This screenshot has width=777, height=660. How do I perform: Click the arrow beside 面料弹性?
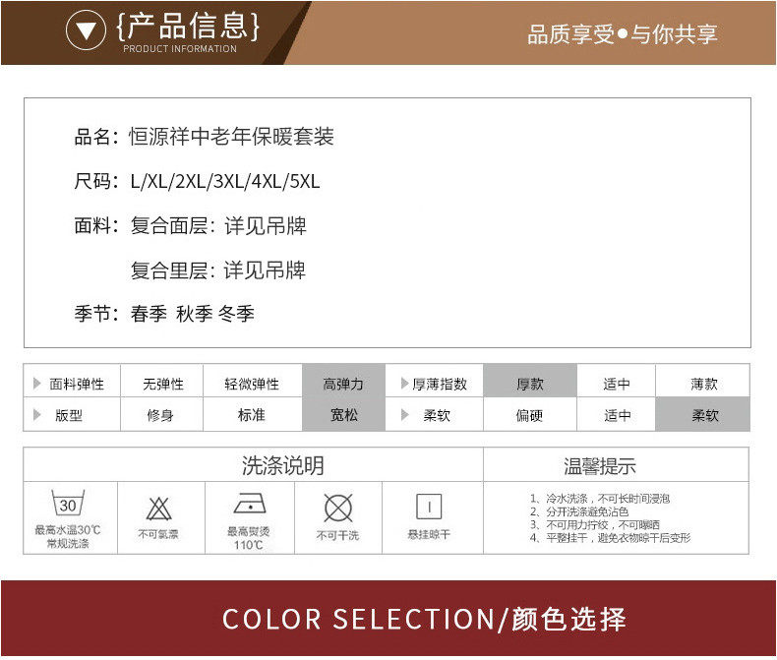pos(37,383)
